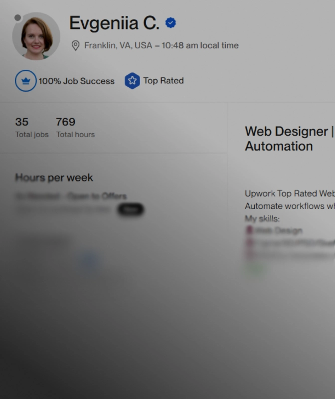Click the Upwork Top Rated description line

coord(289,194)
